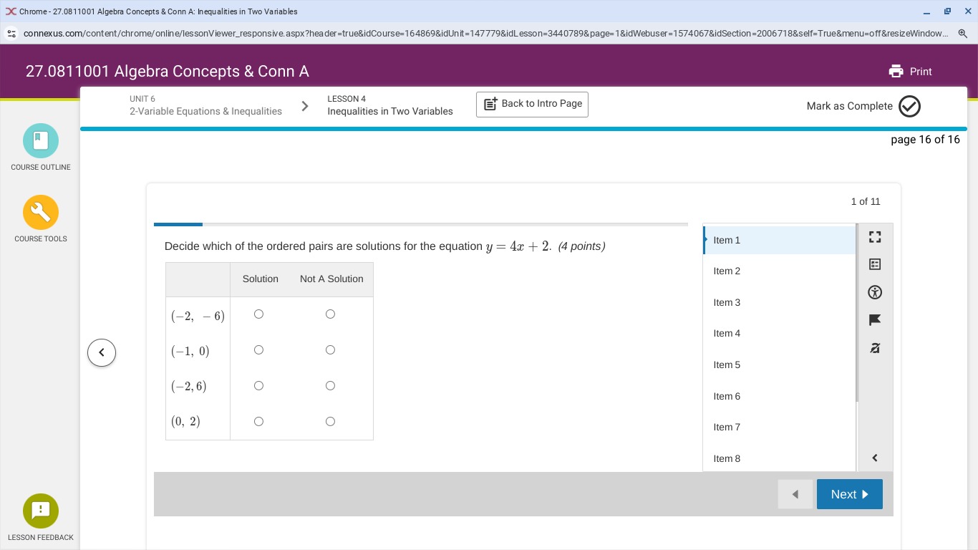978x550 pixels.
Task: Open the item list view icon
Action: (875, 264)
